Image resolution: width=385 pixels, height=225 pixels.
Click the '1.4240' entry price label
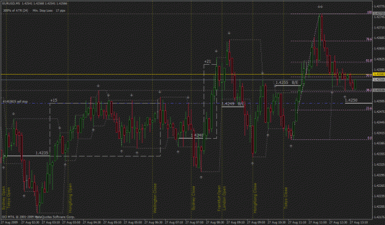(x=197, y=135)
